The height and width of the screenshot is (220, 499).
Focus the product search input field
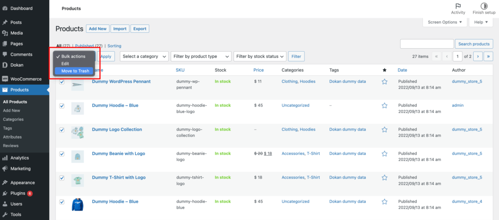pyautogui.click(x=427, y=44)
